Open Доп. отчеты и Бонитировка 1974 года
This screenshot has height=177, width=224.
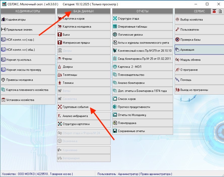tap(143, 91)
